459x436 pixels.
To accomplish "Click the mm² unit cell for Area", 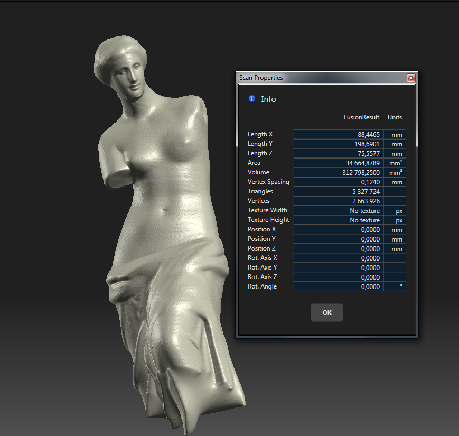I will (x=395, y=163).
